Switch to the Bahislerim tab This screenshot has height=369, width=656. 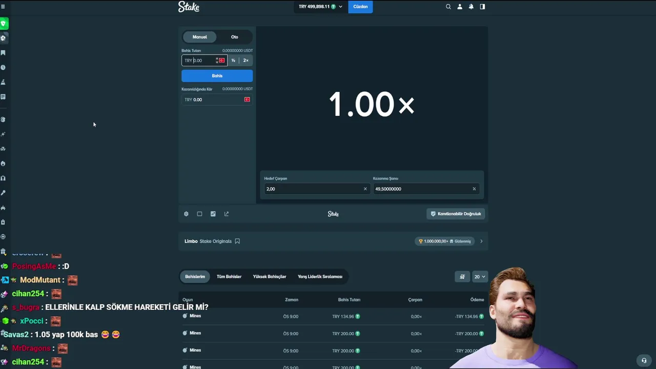click(x=195, y=276)
